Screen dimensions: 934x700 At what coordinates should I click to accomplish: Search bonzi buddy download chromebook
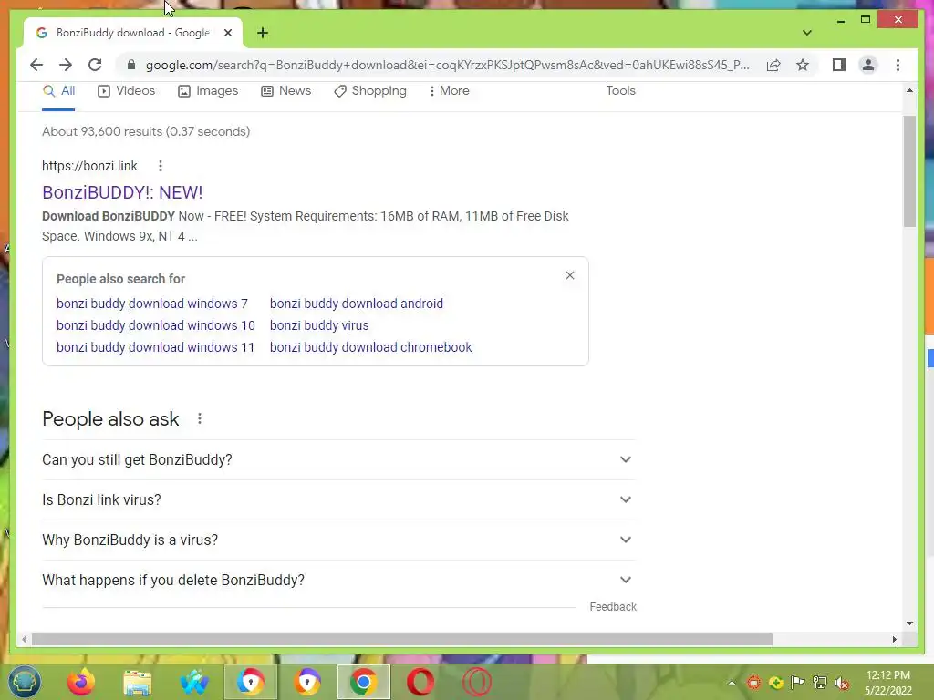coord(370,347)
